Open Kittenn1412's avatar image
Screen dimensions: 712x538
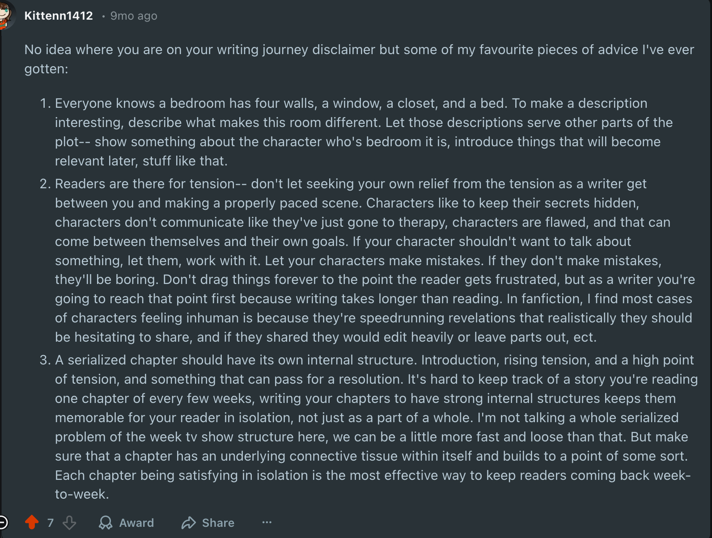click(5, 15)
